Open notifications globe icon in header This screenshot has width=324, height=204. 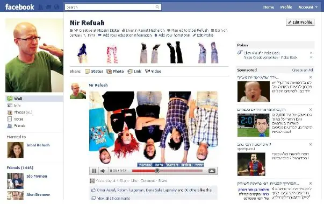56,7
